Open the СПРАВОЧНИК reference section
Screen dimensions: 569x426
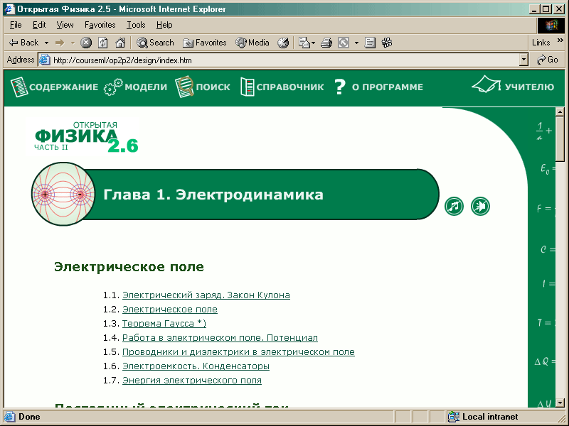(x=282, y=87)
